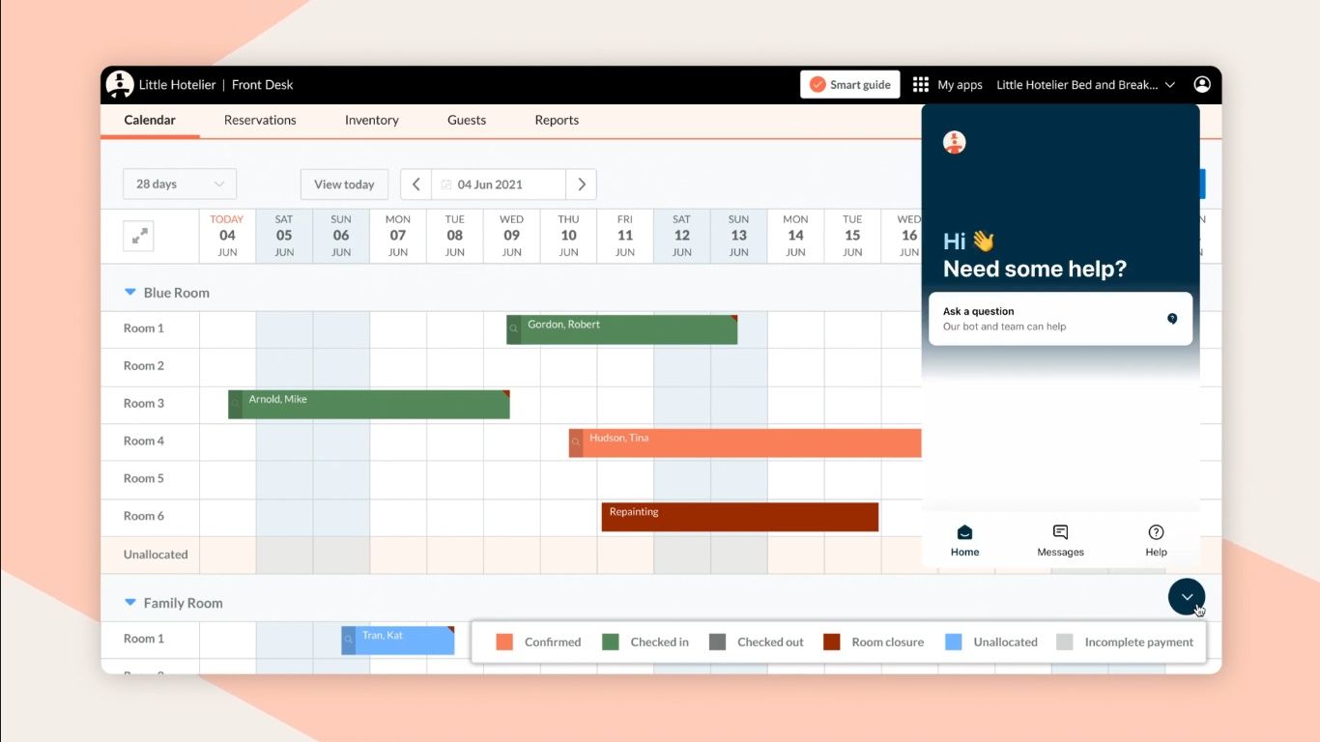Select the THU 10 JUN column header
This screenshot has width=1320, height=742.
point(568,236)
